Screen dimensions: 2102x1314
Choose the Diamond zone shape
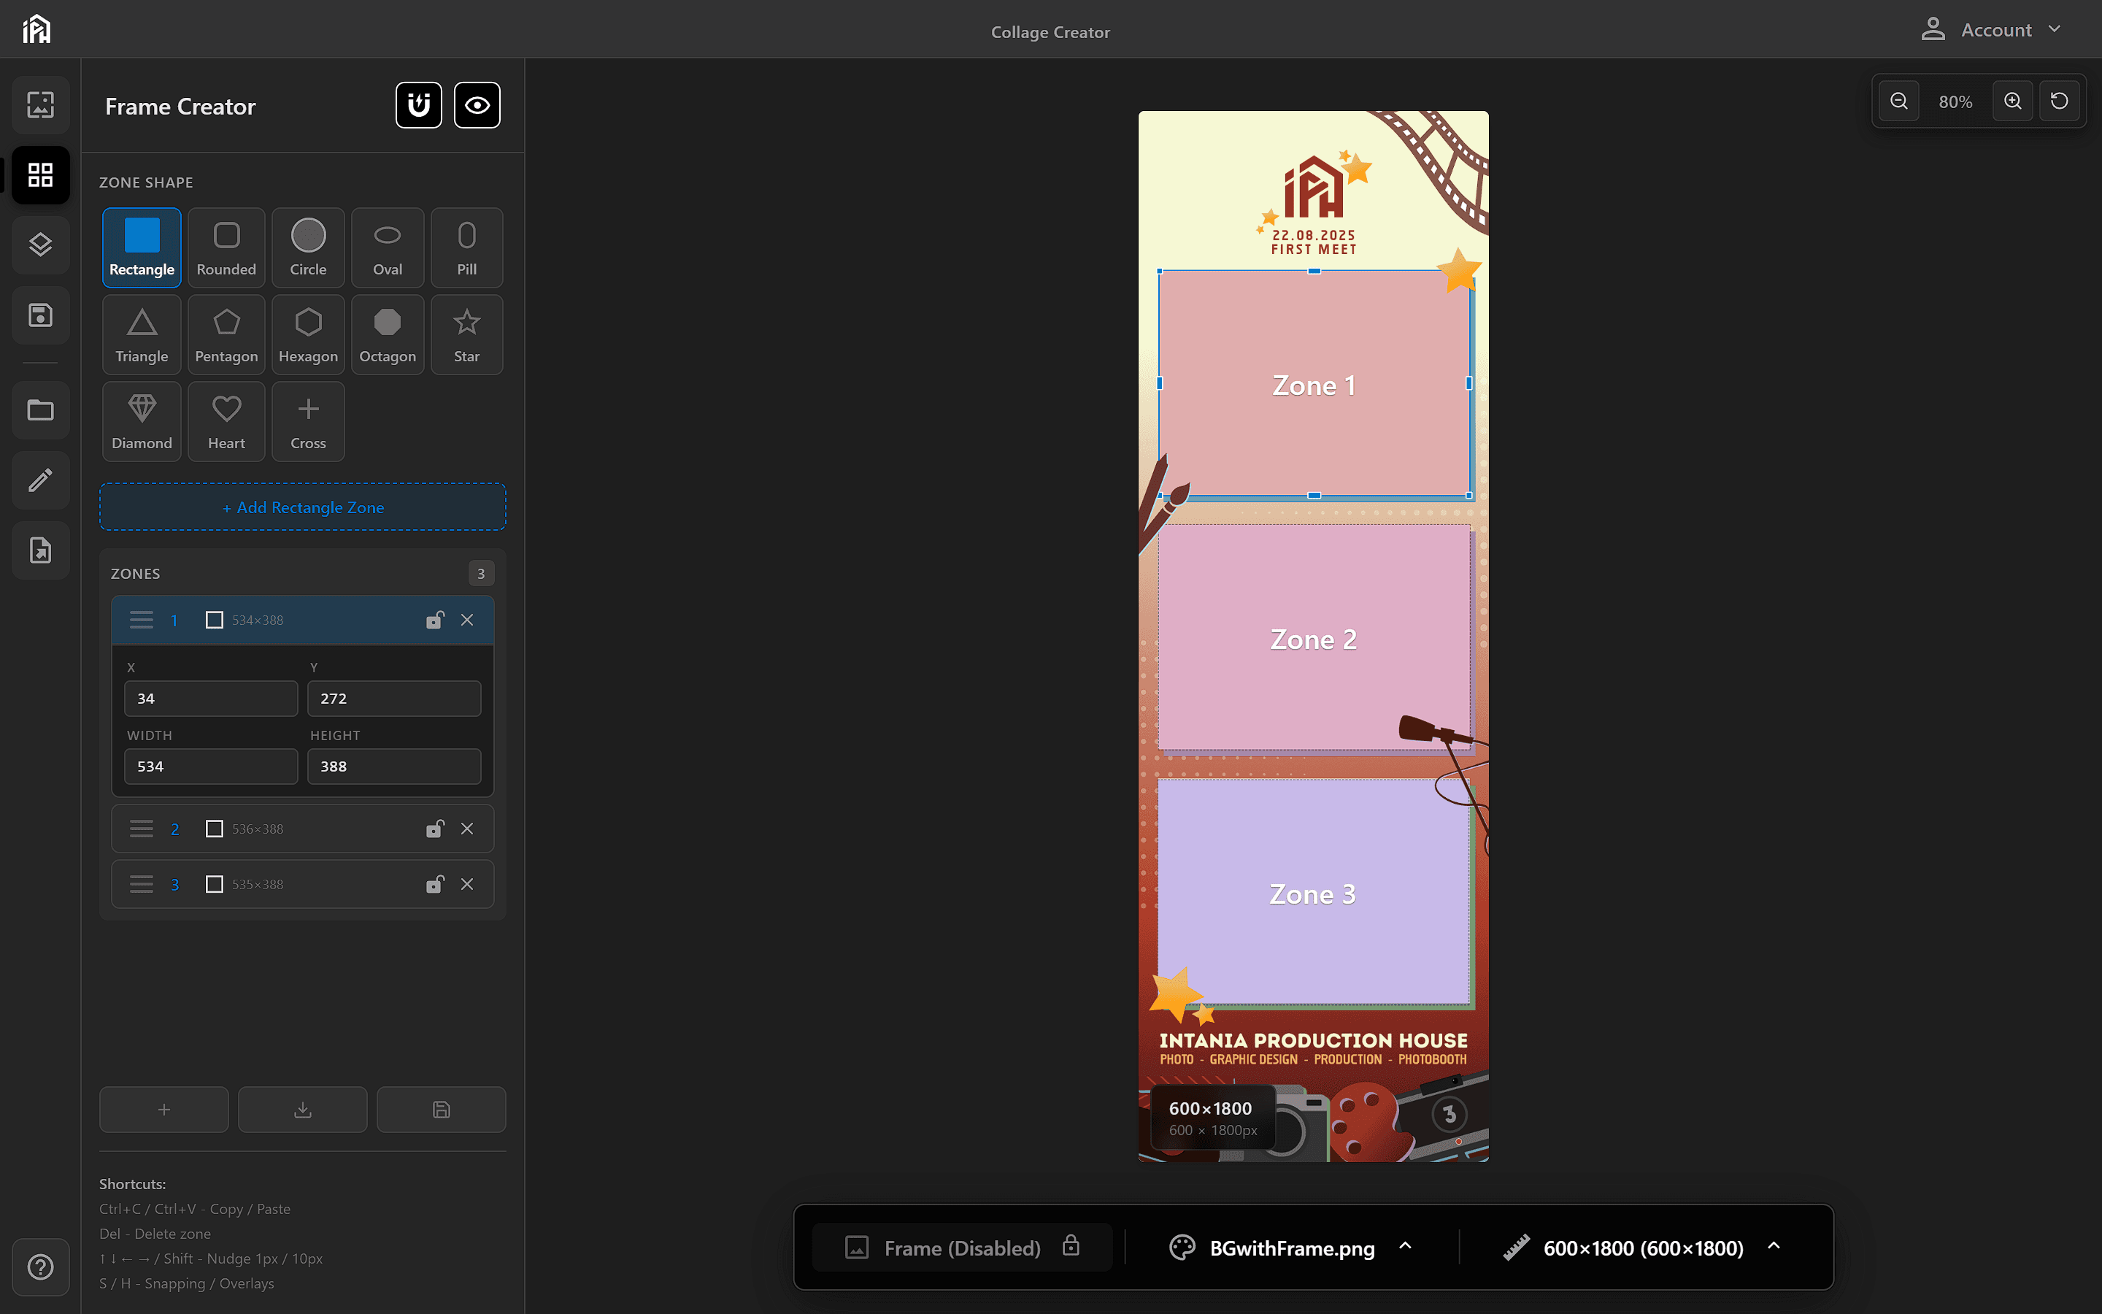click(142, 421)
